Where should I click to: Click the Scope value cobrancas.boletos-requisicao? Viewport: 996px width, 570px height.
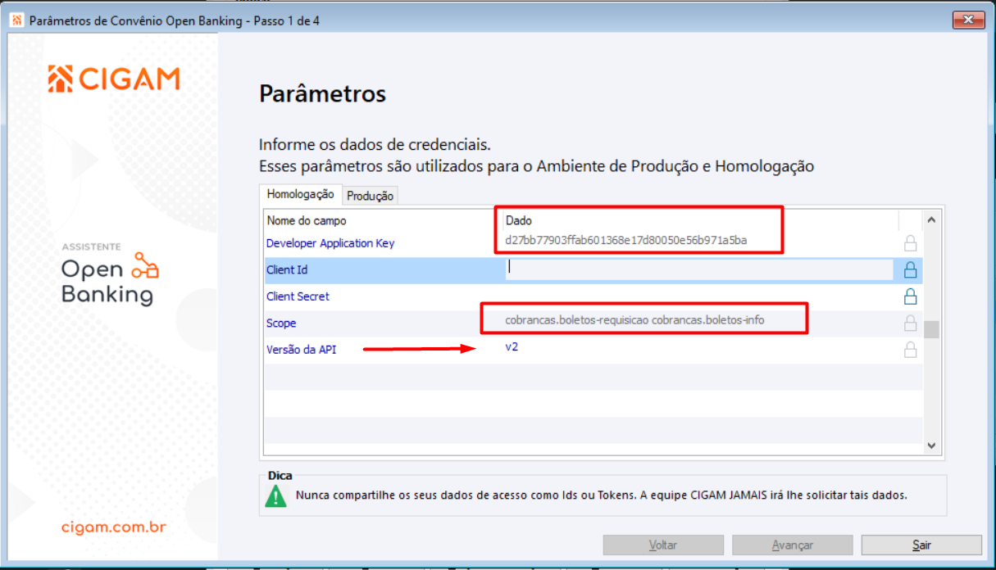coord(634,320)
